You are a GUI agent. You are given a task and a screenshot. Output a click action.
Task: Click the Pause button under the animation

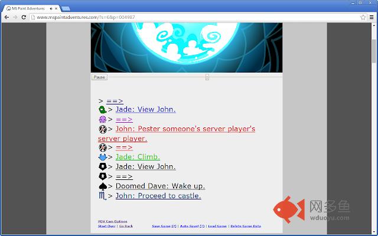99,77
